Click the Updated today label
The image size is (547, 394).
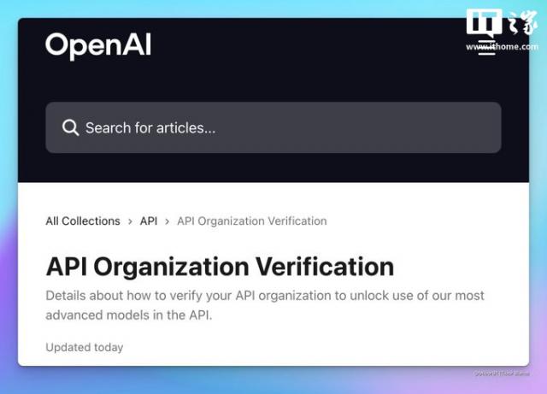[x=85, y=347]
